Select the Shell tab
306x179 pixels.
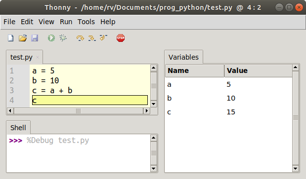click(18, 128)
